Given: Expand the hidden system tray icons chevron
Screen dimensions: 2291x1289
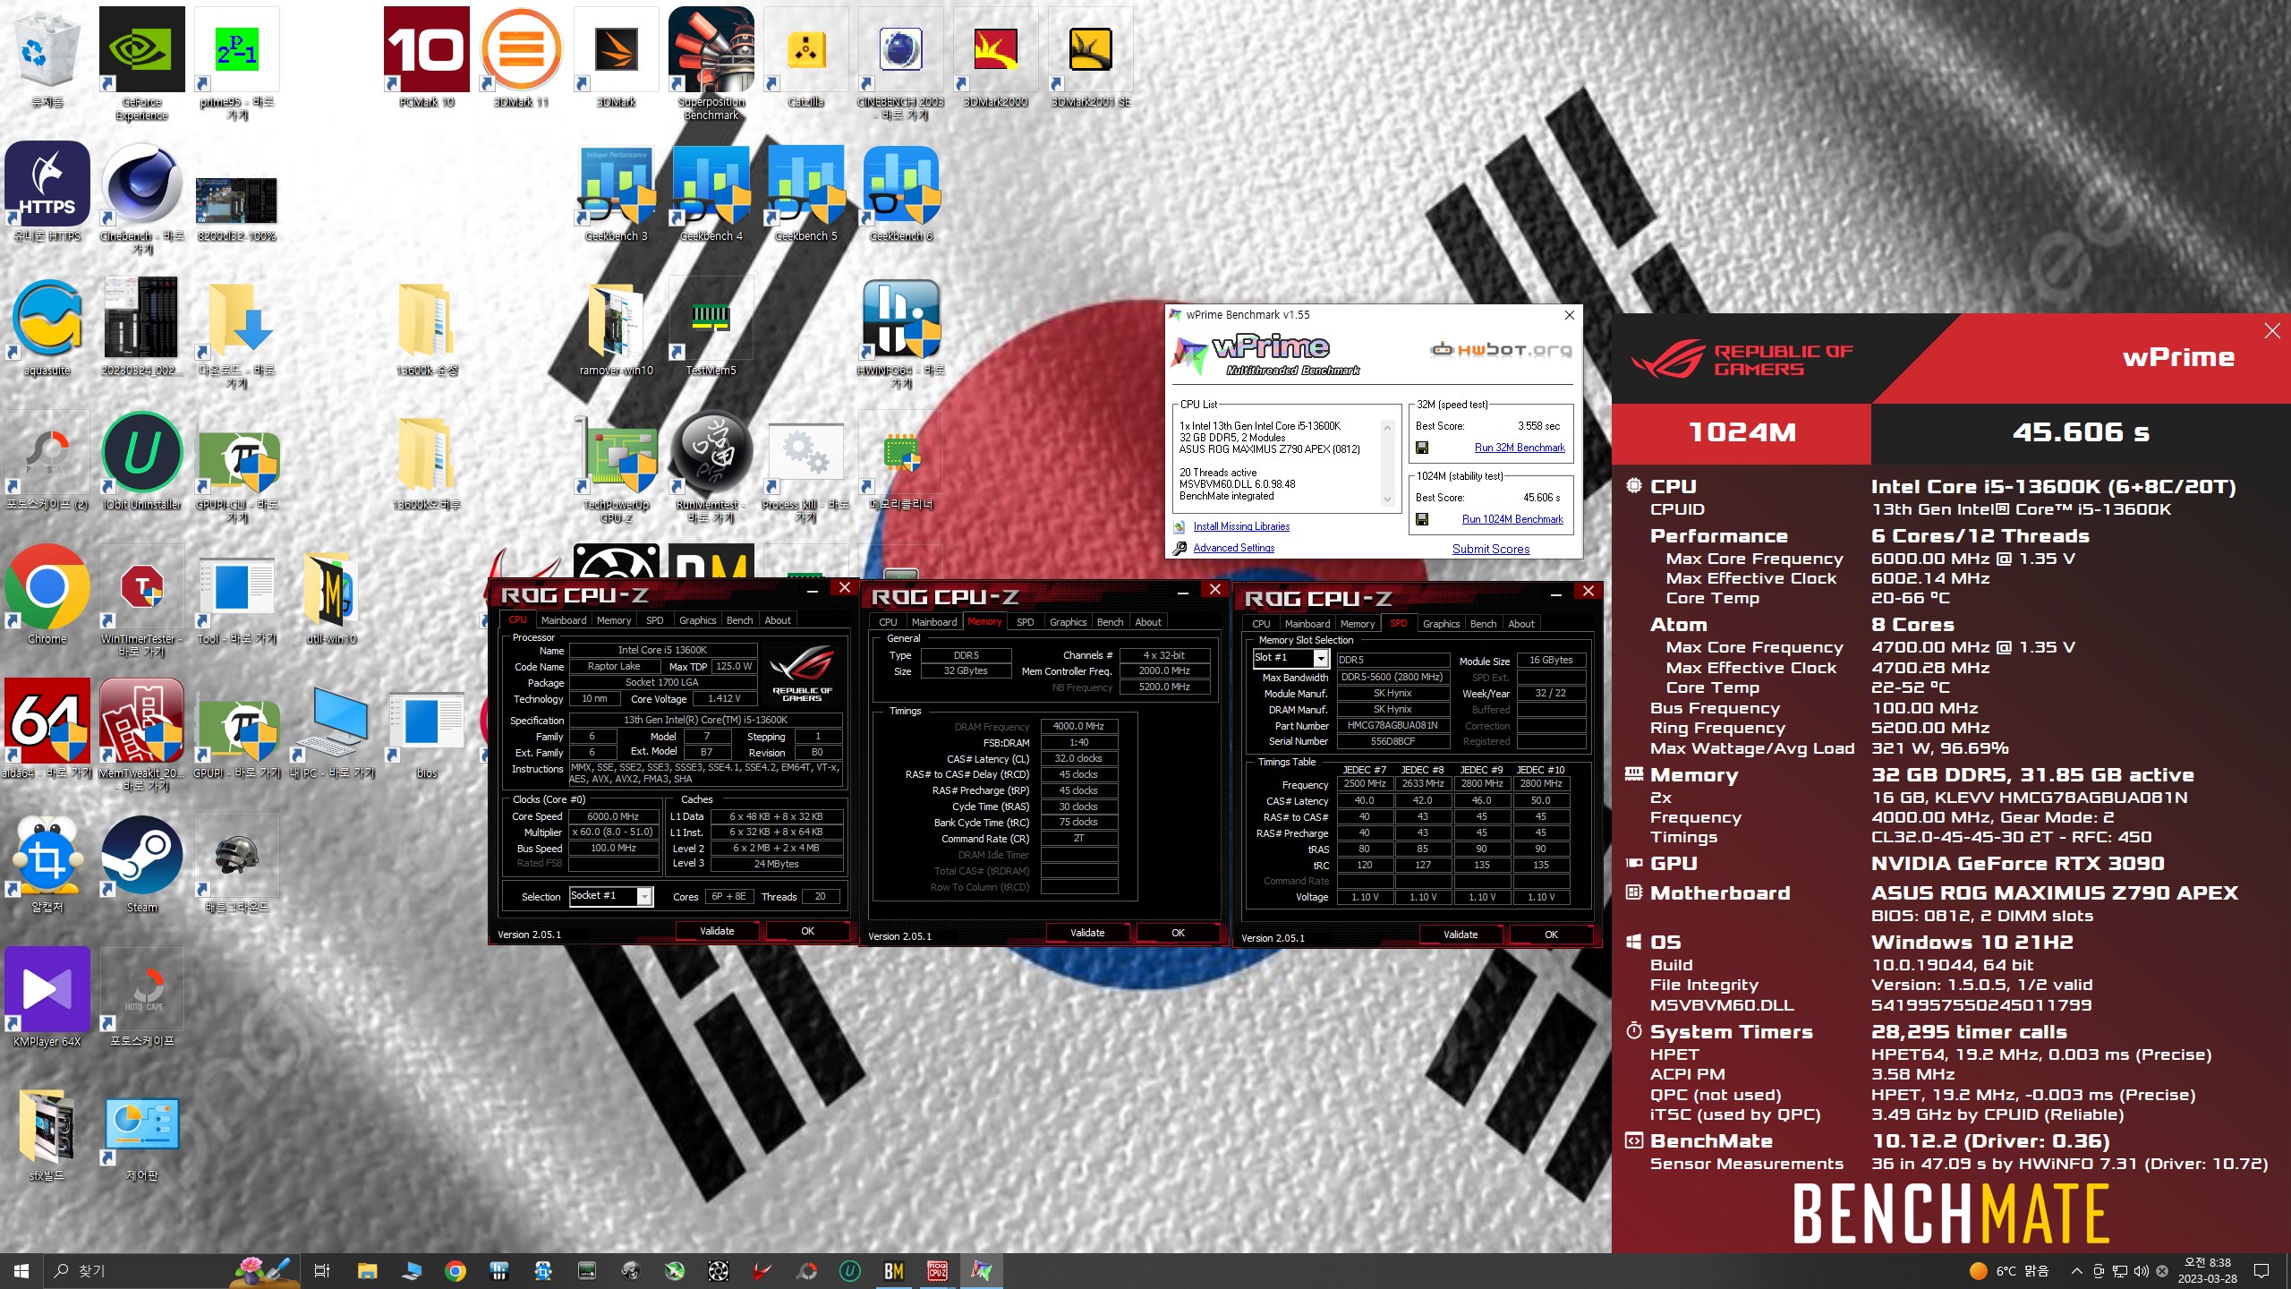Looking at the screenshot, I should click(x=2076, y=1271).
